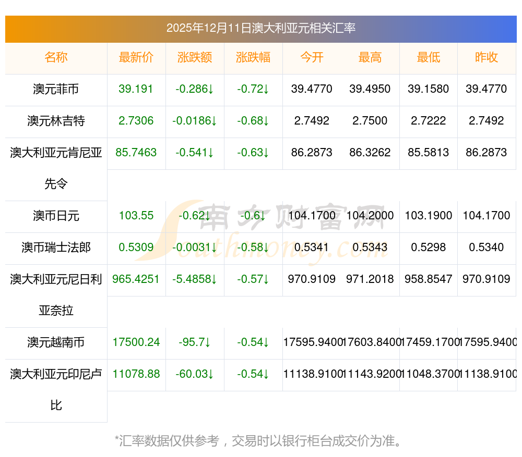Select the 最新价 column header
522x457 pixels.
coord(136,57)
